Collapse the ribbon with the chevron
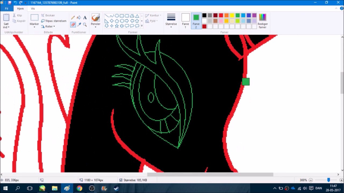The image size is (344, 193). 336,8
